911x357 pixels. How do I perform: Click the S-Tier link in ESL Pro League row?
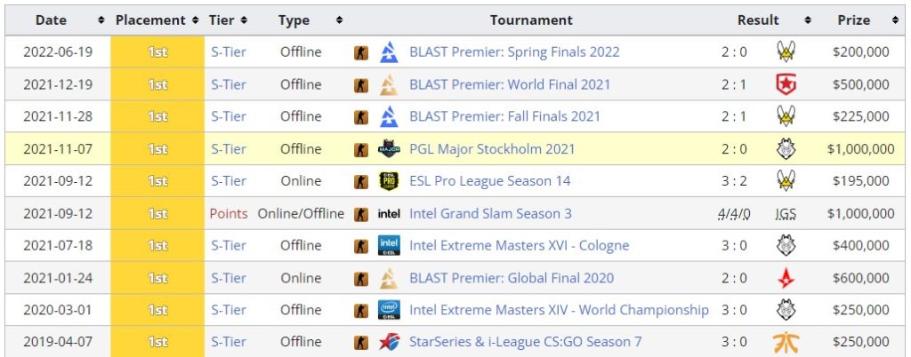pos(229,181)
